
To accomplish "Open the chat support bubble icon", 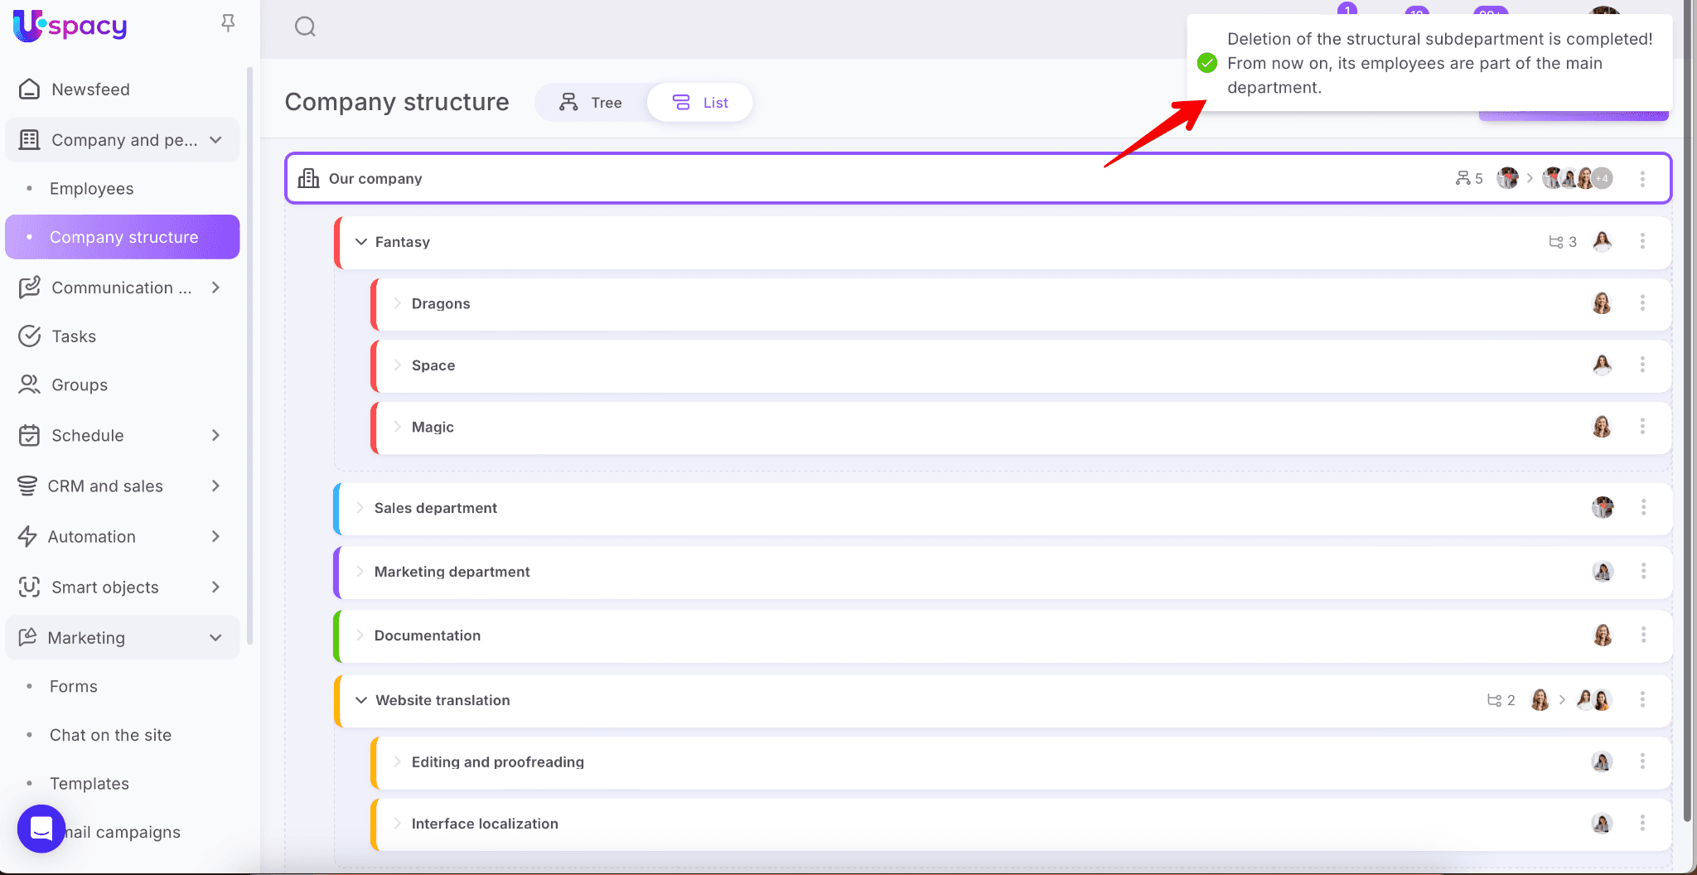I will coord(41,828).
